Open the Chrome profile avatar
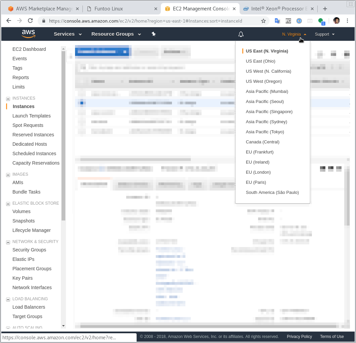 pos(336,21)
